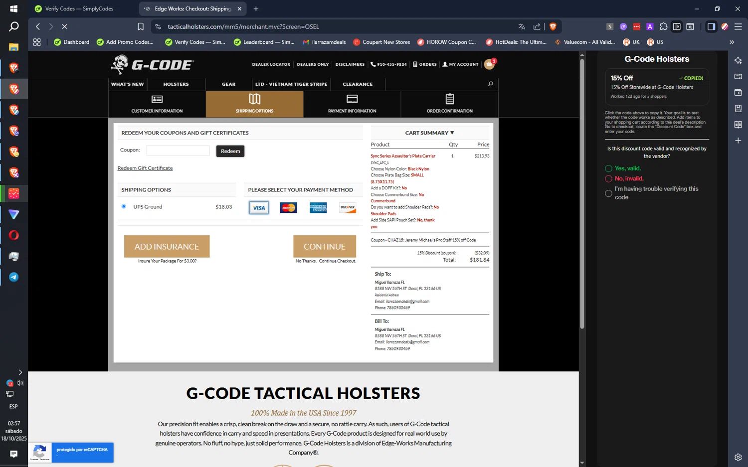Open Brave Leo AI sidebar icon
The image size is (748, 467).
click(738, 60)
